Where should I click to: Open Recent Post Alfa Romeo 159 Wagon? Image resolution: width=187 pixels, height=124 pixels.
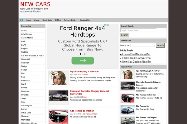[146, 117]
